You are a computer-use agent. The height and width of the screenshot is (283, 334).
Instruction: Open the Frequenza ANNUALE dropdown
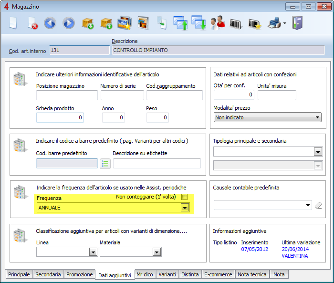pyautogui.click(x=185, y=208)
